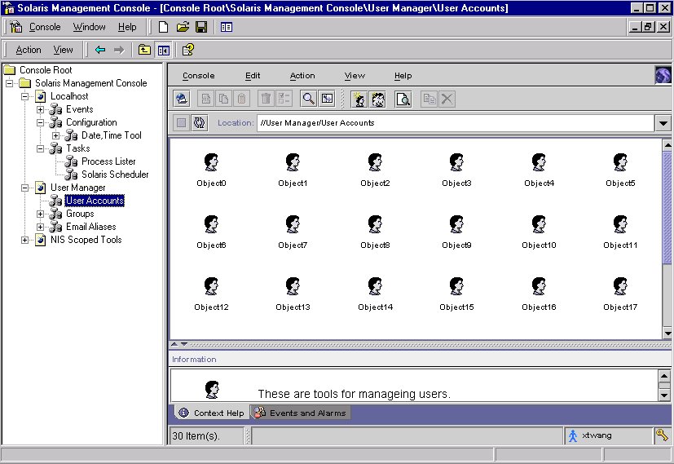
Task: Click the key icon in the status bar
Action: [662, 435]
